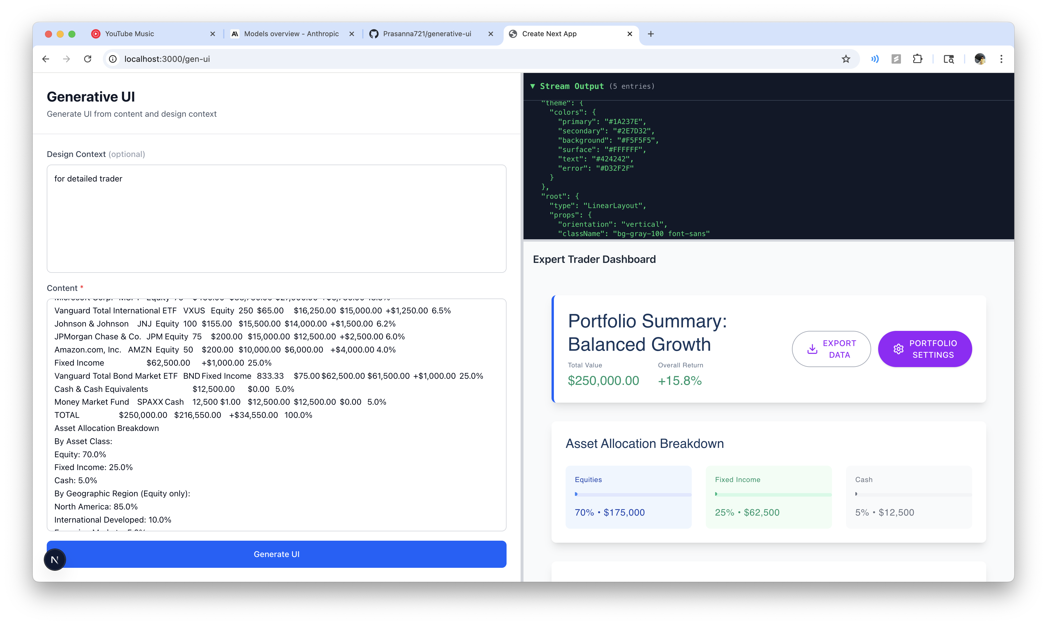Click the site information icon
Image resolution: width=1047 pixels, height=625 pixels.
(x=113, y=59)
